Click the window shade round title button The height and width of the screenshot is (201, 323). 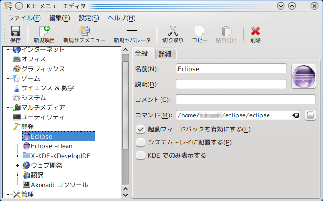19,6
